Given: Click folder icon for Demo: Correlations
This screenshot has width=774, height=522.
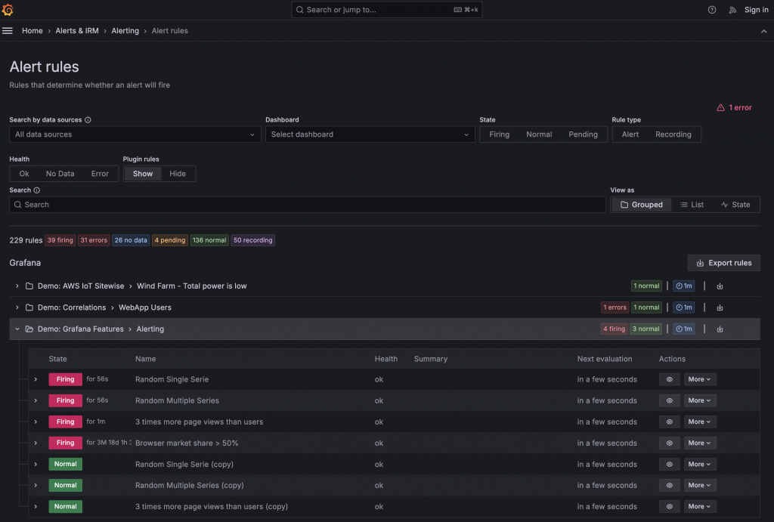Looking at the screenshot, I should click(x=29, y=307).
